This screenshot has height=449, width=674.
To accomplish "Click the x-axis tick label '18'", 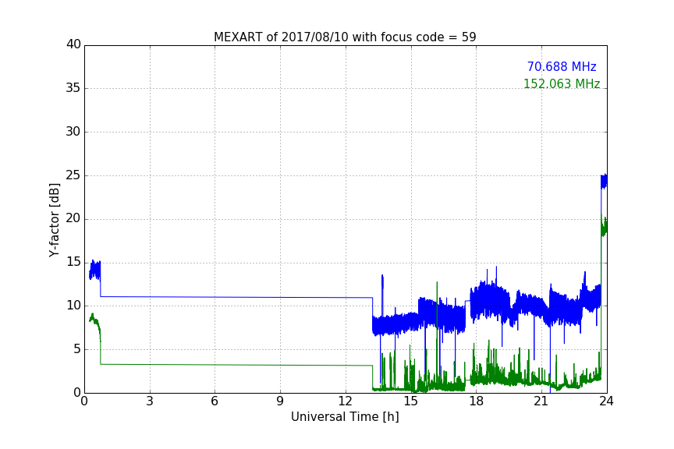I will click(477, 401).
